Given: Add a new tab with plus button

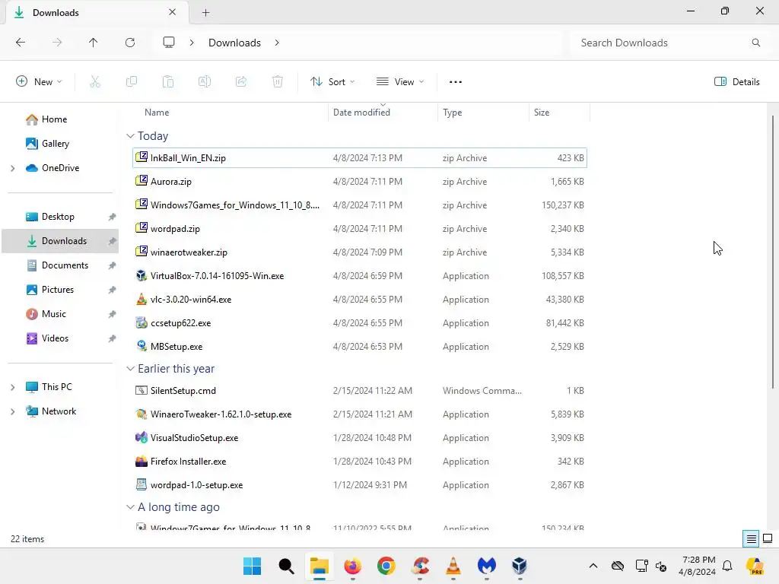Looking at the screenshot, I should coord(205,12).
